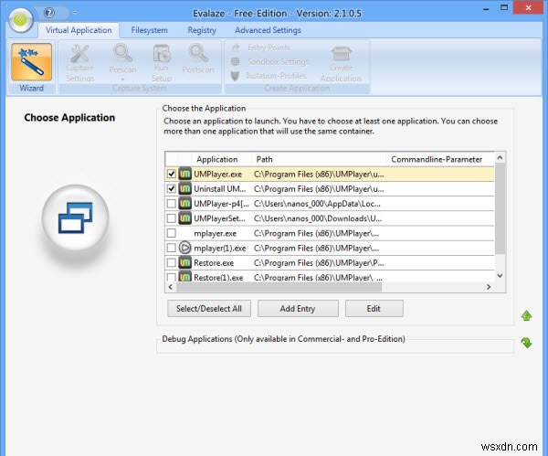Check the Restore(1).exe checkbox
The width and height of the screenshot is (548, 456).
click(x=172, y=277)
